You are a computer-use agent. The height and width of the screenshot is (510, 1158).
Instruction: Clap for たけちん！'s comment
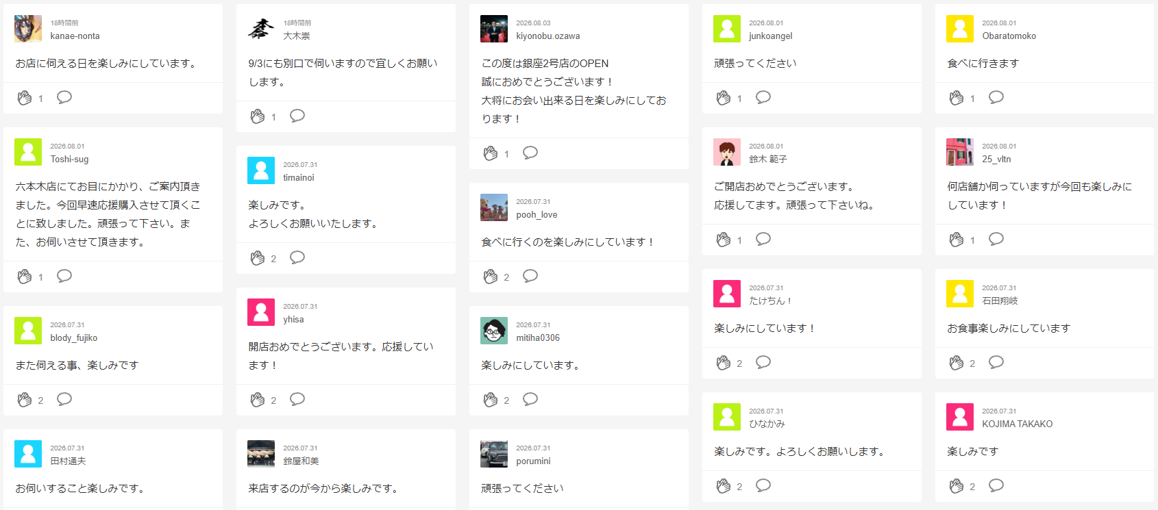[724, 363]
